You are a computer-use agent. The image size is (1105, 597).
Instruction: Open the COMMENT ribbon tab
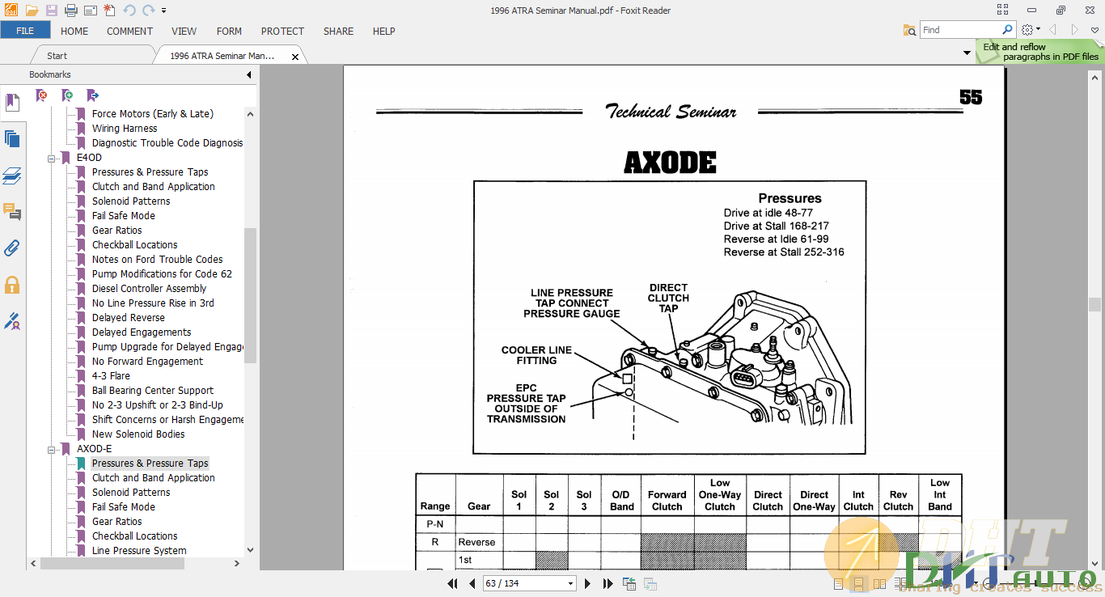tap(129, 31)
